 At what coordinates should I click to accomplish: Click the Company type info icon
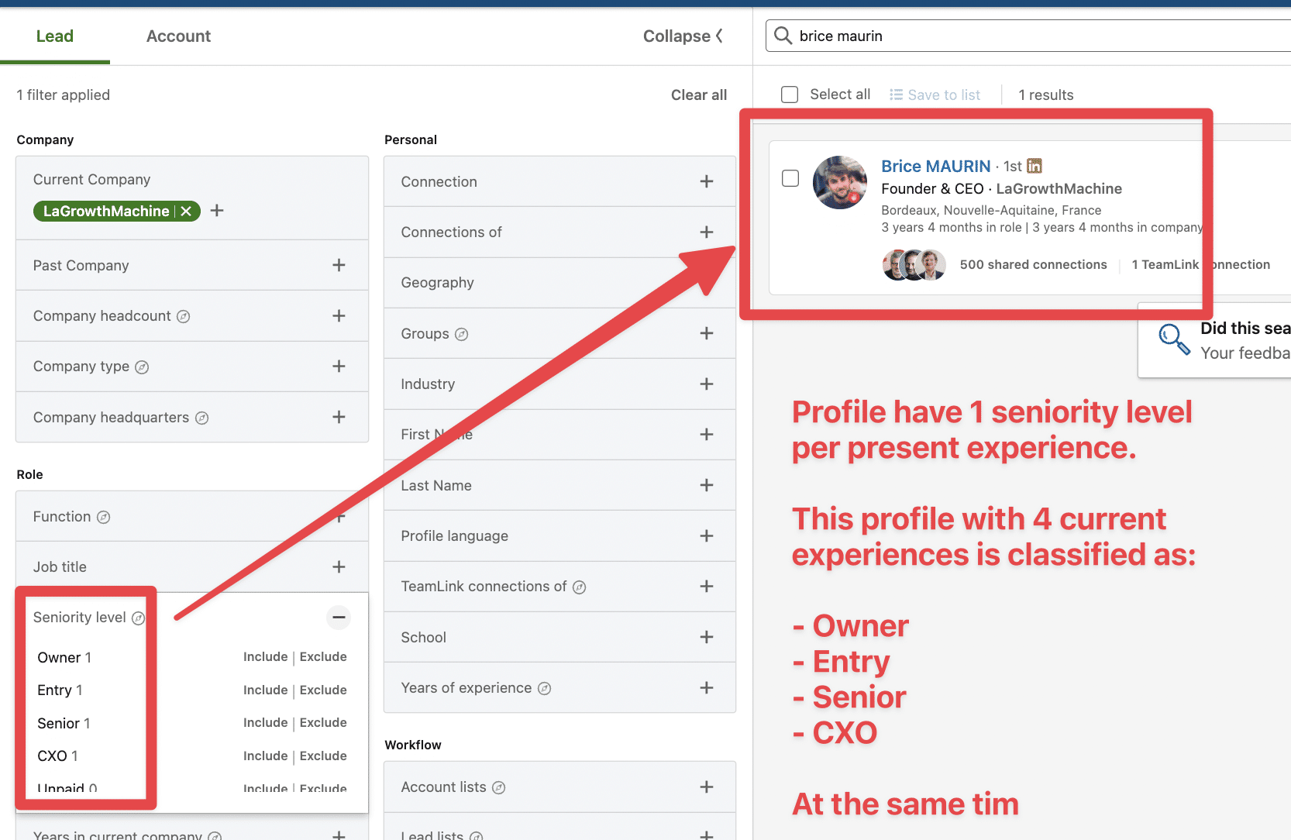(x=142, y=367)
